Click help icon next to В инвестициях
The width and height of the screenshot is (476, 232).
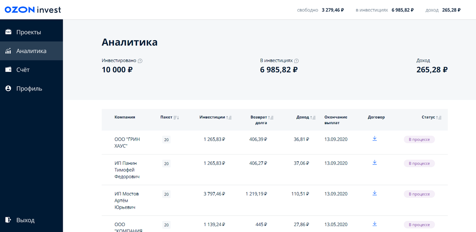(297, 61)
